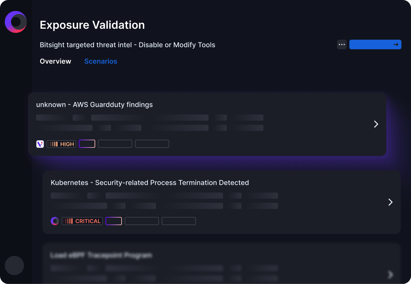Select the purple-outlined tag on Kubernetes card

(x=114, y=221)
